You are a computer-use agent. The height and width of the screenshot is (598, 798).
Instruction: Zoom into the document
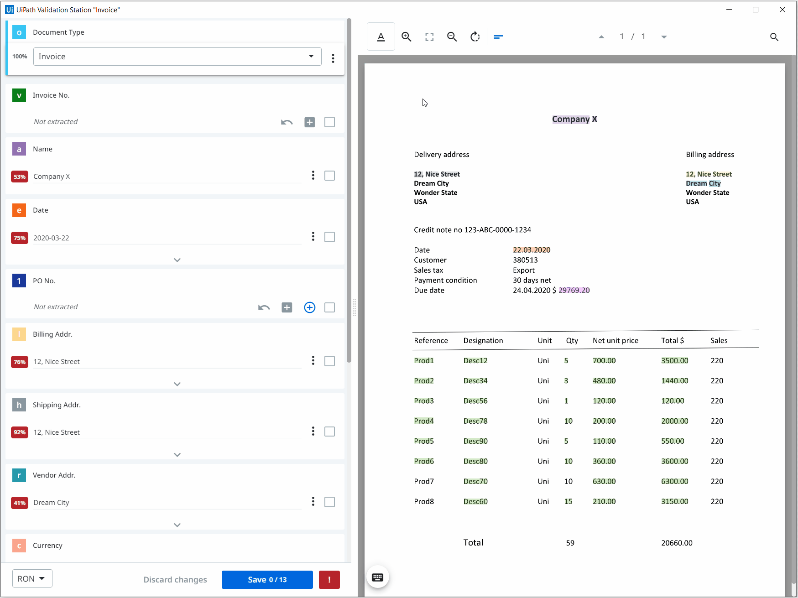click(406, 36)
